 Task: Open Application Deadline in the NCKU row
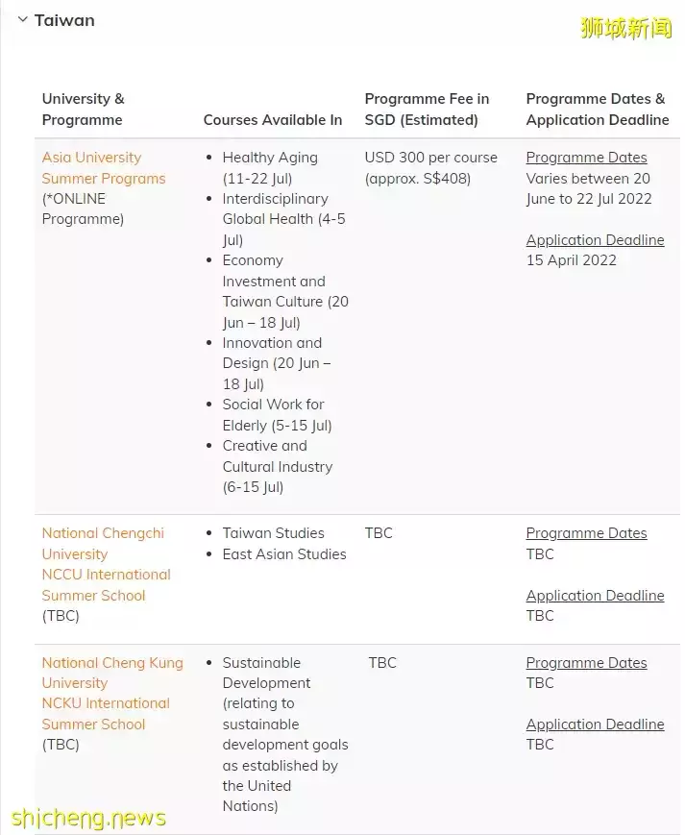point(595,724)
